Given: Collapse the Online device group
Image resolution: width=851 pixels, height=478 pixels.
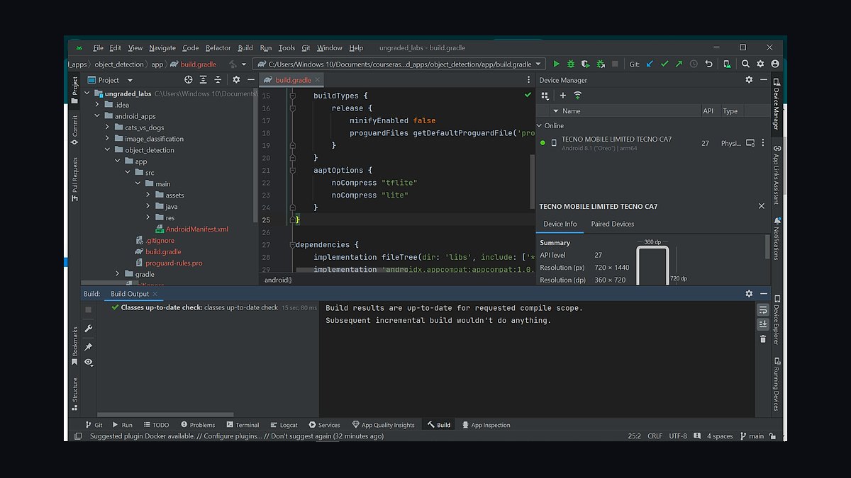Looking at the screenshot, I should [x=539, y=125].
